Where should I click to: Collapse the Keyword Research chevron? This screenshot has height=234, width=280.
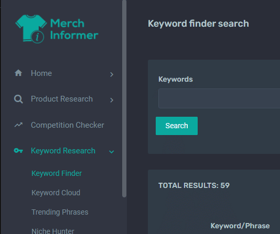tap(112, 152)
